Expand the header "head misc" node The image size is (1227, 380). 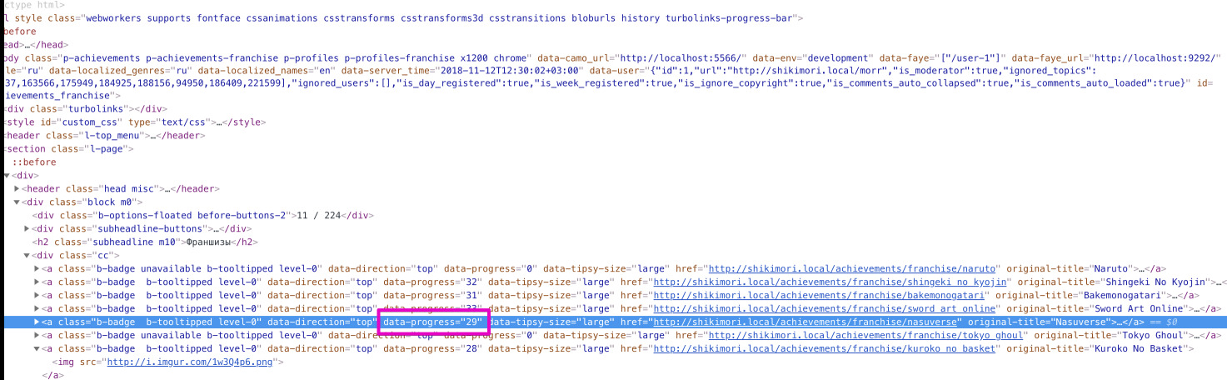click(17, 189)
